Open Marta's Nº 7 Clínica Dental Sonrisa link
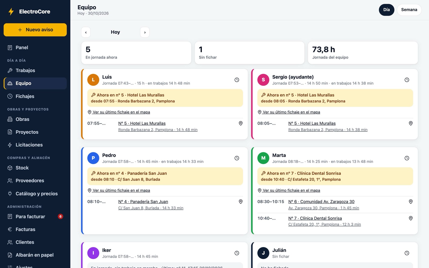 click(x=315, y=218)
